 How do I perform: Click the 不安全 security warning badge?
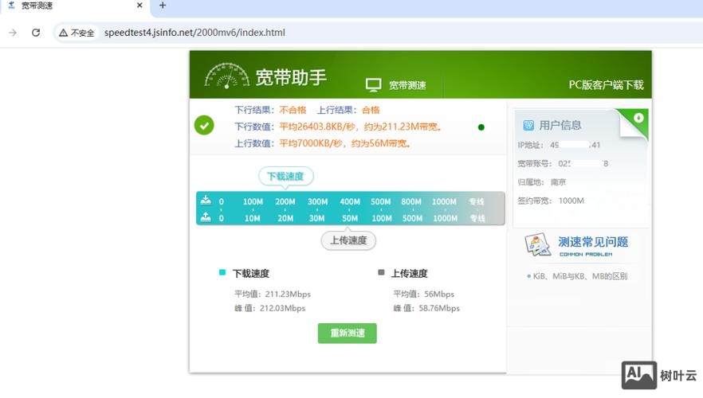click(x=77, y=33)
